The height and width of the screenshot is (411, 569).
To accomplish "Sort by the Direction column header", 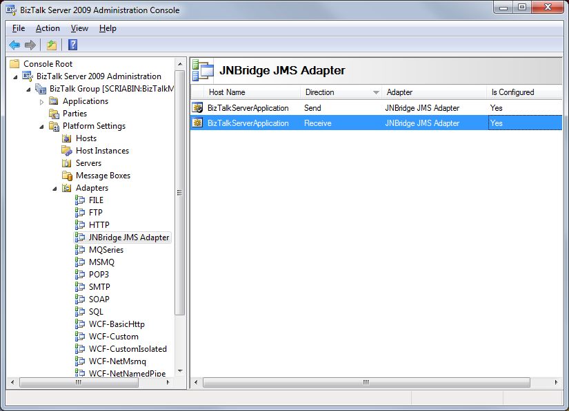I will [341, 92].
